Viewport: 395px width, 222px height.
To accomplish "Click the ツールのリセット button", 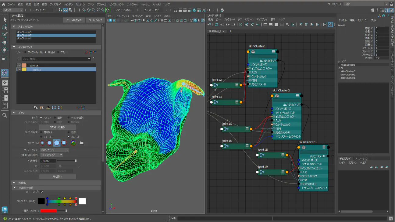I will tap(74, 20).
